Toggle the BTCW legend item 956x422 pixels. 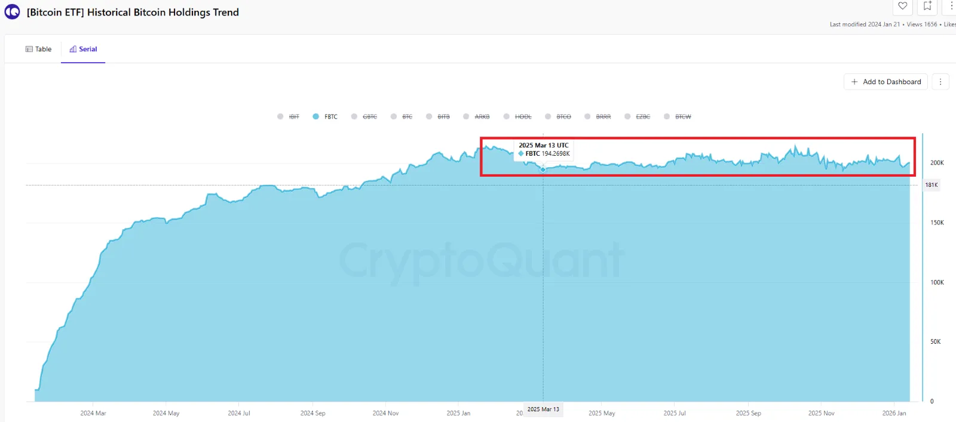click(x=678, y=117)
